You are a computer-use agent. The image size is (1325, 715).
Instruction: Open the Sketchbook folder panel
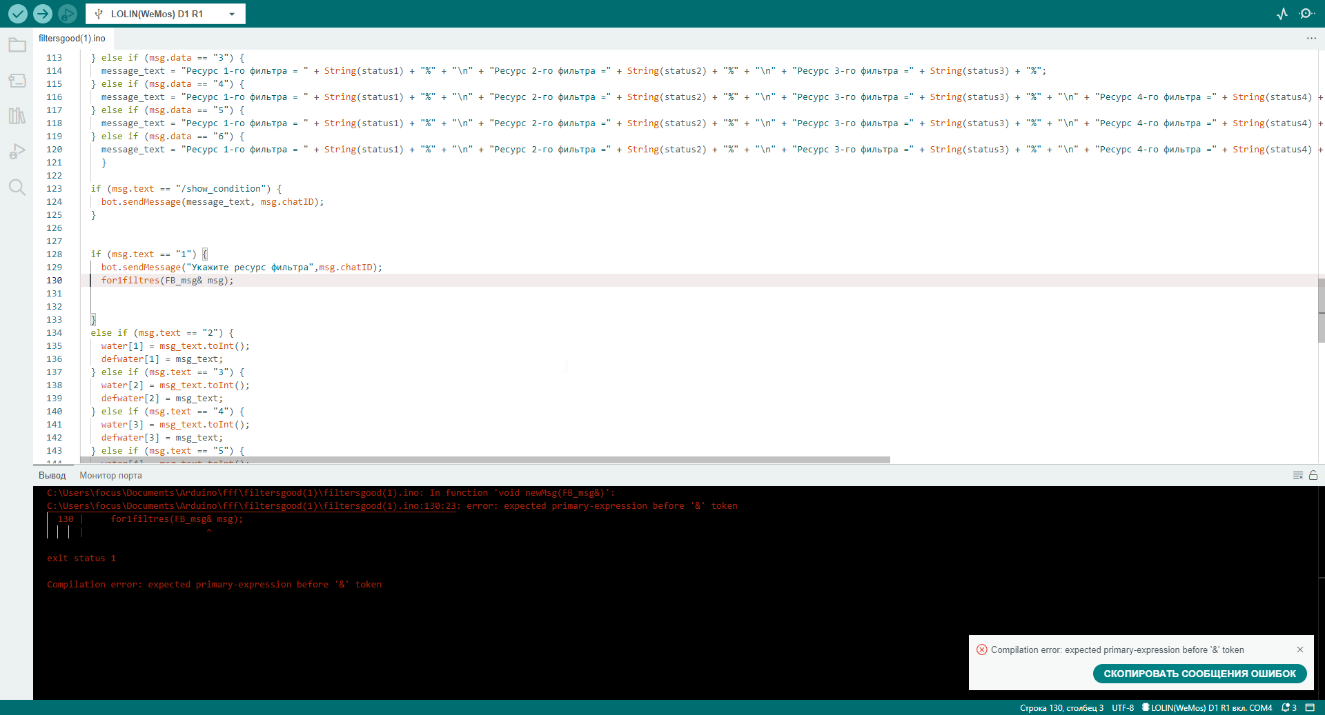tap(17, 46)
